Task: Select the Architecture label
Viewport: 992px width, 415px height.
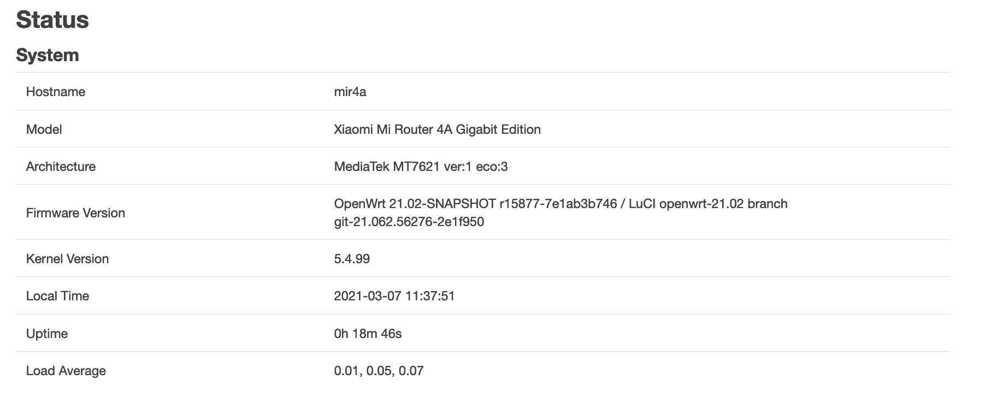Action: tap(61, 167)
